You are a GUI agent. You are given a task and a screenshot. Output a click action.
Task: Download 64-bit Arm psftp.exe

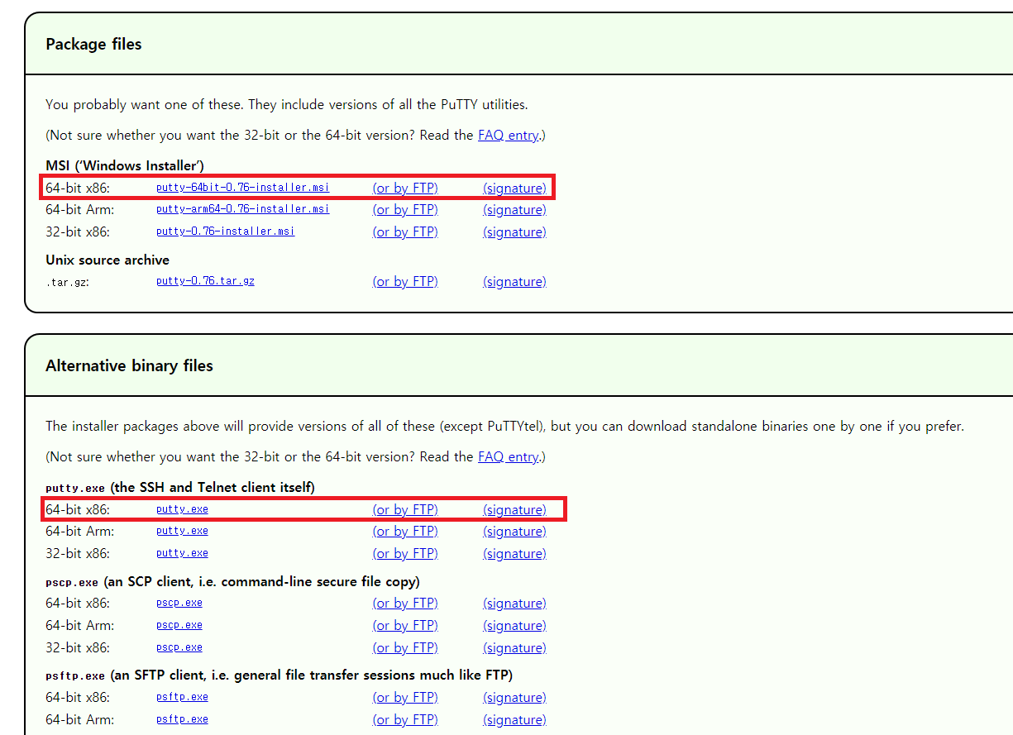coord(182,719)
